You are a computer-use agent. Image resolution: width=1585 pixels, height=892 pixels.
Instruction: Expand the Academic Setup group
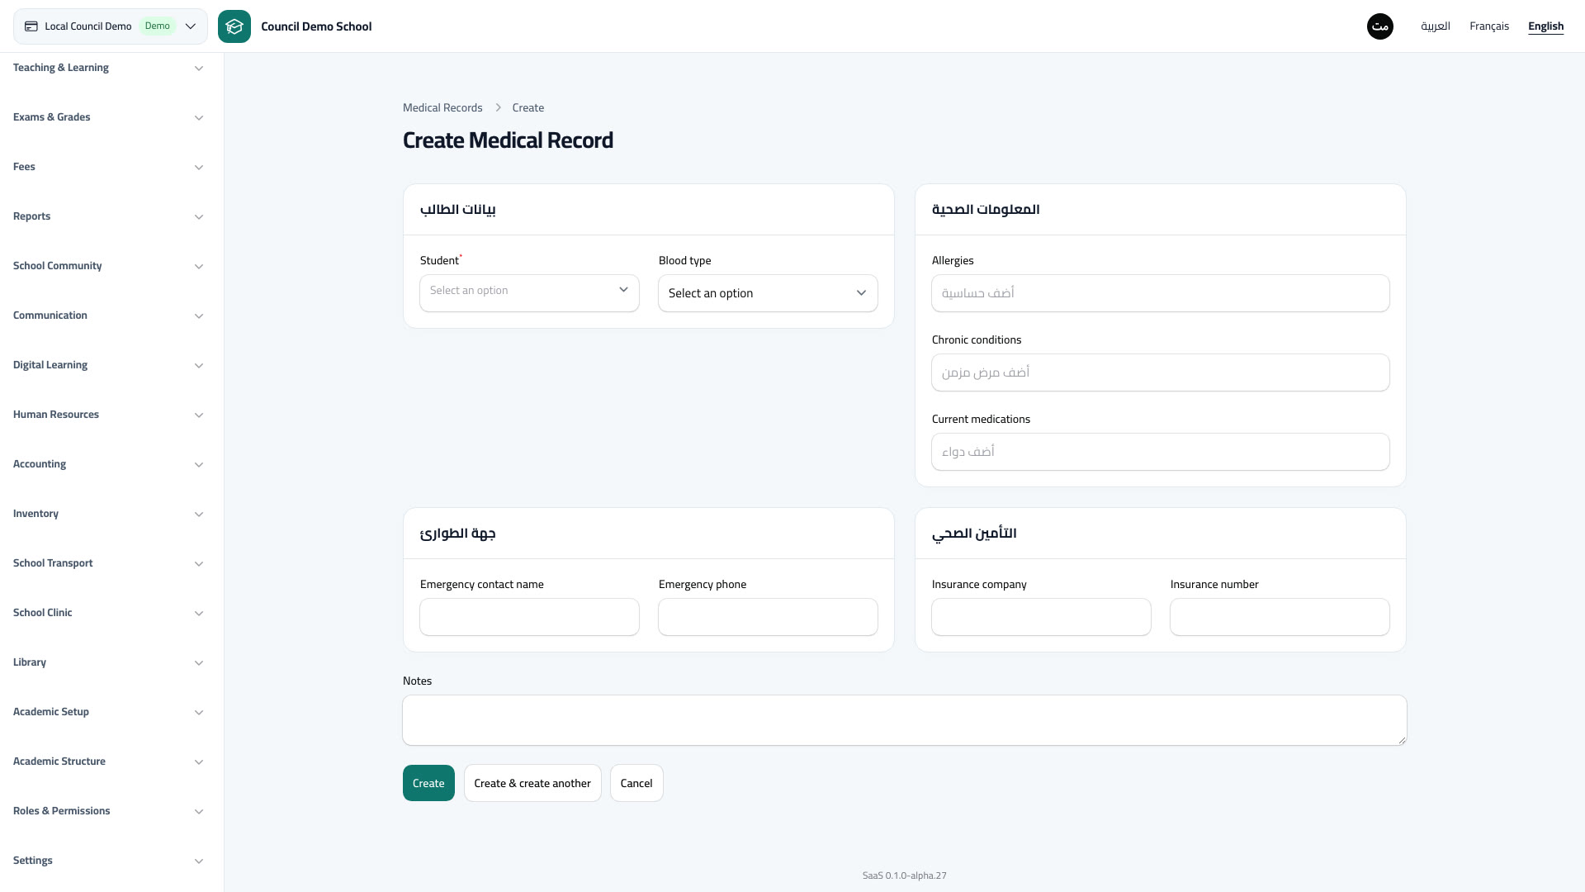click(108, 712)
